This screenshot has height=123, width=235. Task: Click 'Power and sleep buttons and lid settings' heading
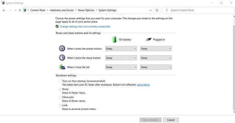[78, 33]
